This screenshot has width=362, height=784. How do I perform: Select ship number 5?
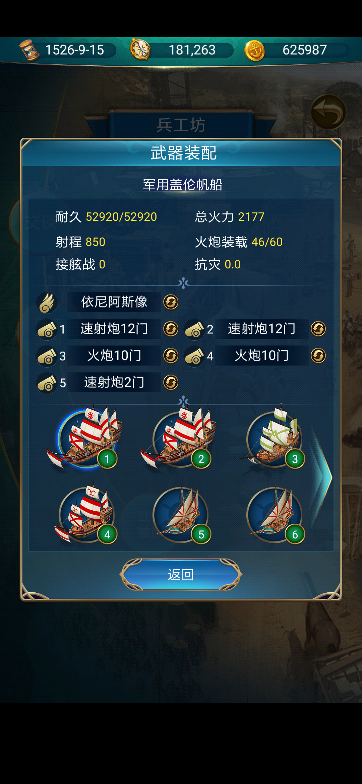181,514
